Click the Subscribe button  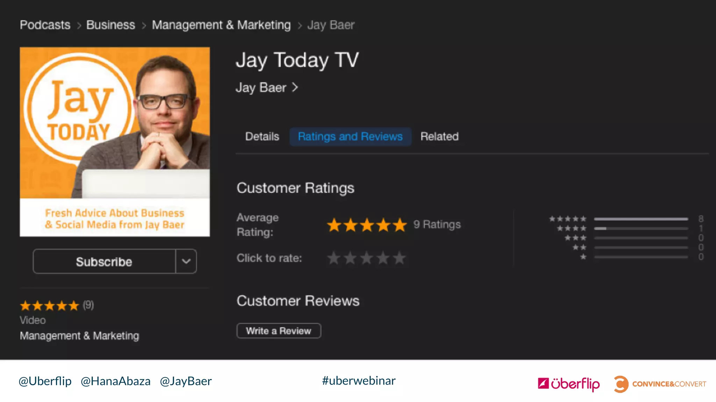click(104, 261)
